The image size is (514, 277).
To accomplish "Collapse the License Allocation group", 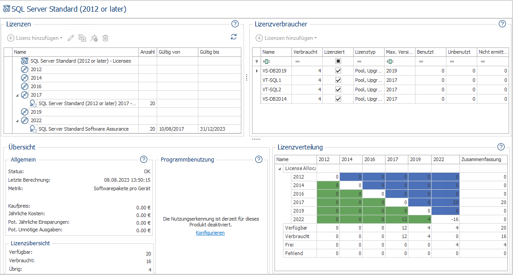I will click(x=280, y=169).
